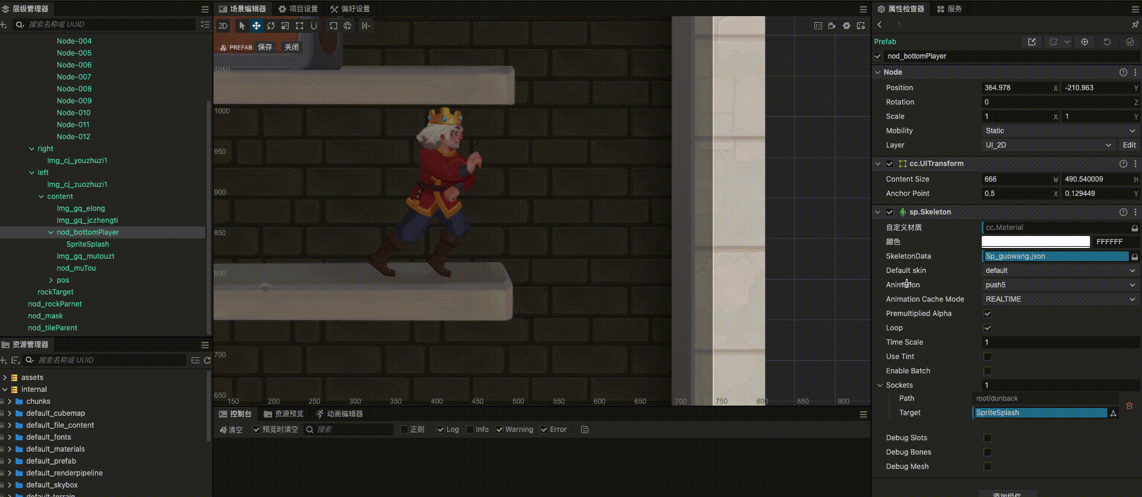Toggle nod_bottomPlayer node active checkbox
Screen dimensions: 1142x497
878,56
